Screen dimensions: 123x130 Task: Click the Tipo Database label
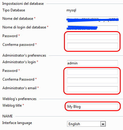tap(14, 10)
